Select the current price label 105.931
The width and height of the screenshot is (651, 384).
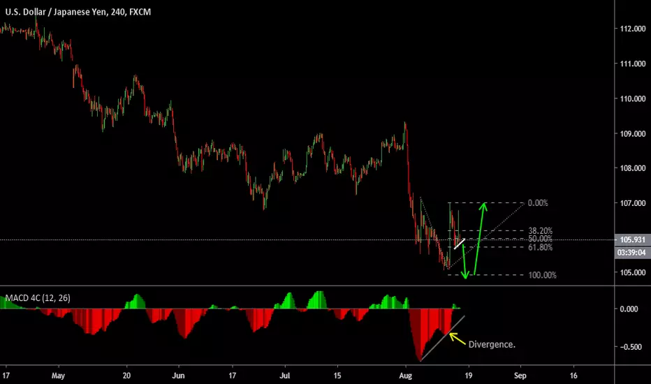click(632, 239)
